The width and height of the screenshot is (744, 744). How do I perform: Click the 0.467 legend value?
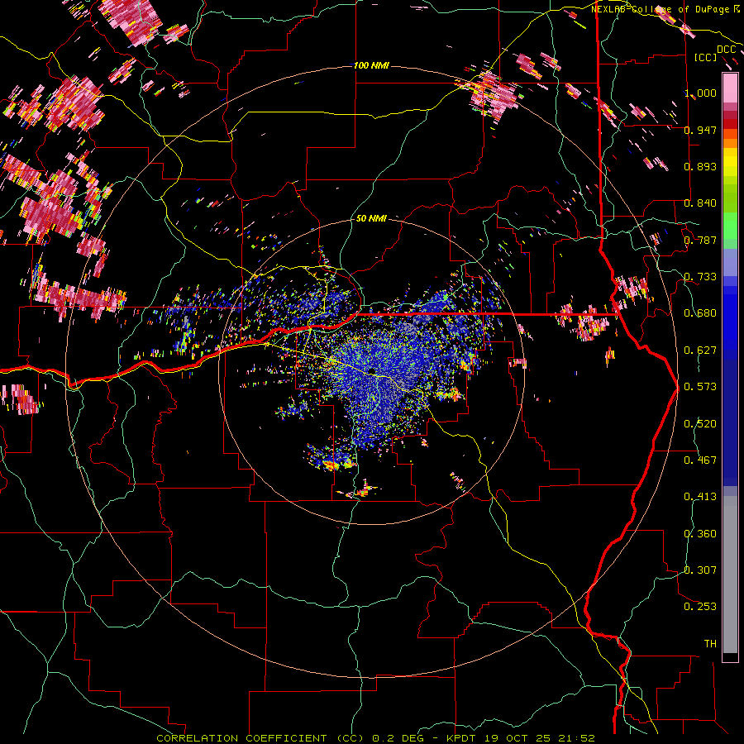coord(700,460)
